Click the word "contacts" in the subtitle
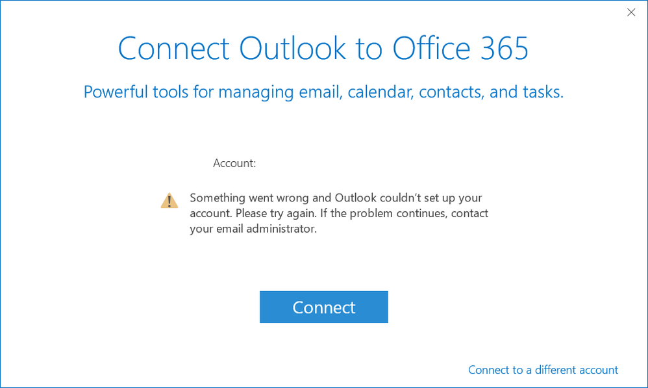Screen dimensions: 648x388 tap(449, 92)
